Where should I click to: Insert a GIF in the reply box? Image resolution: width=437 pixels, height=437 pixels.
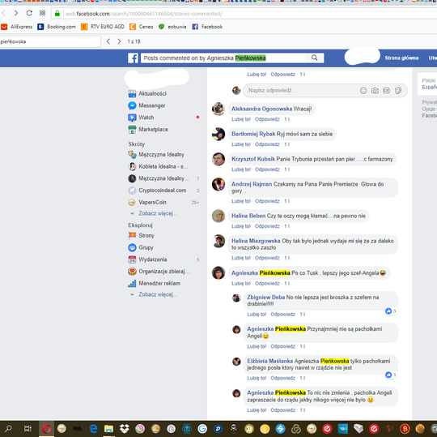coord(386,91)
